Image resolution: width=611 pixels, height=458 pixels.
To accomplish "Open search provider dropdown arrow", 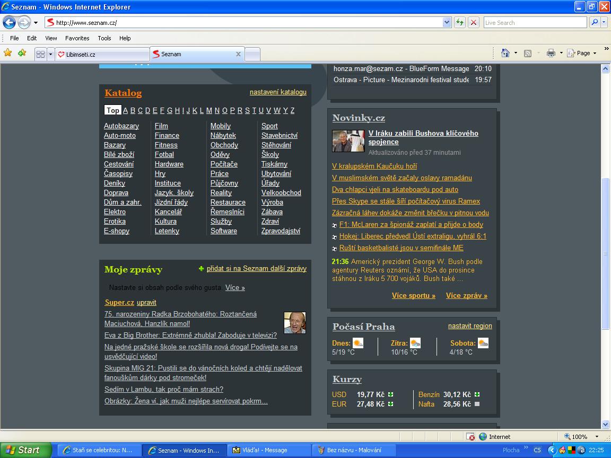I will (x=604, y=22).
